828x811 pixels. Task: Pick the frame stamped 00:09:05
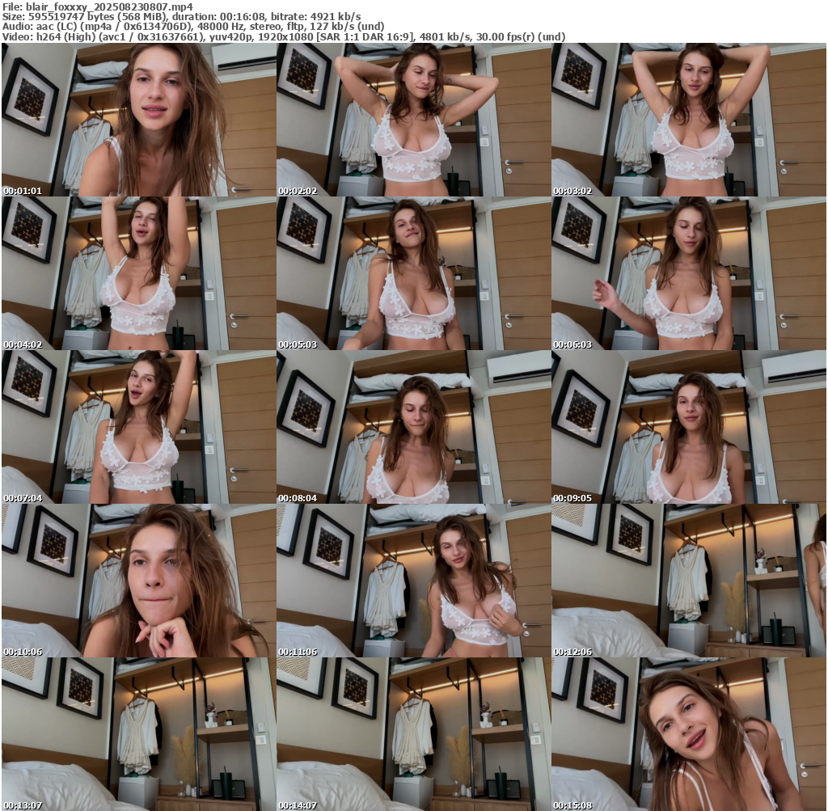689,427
